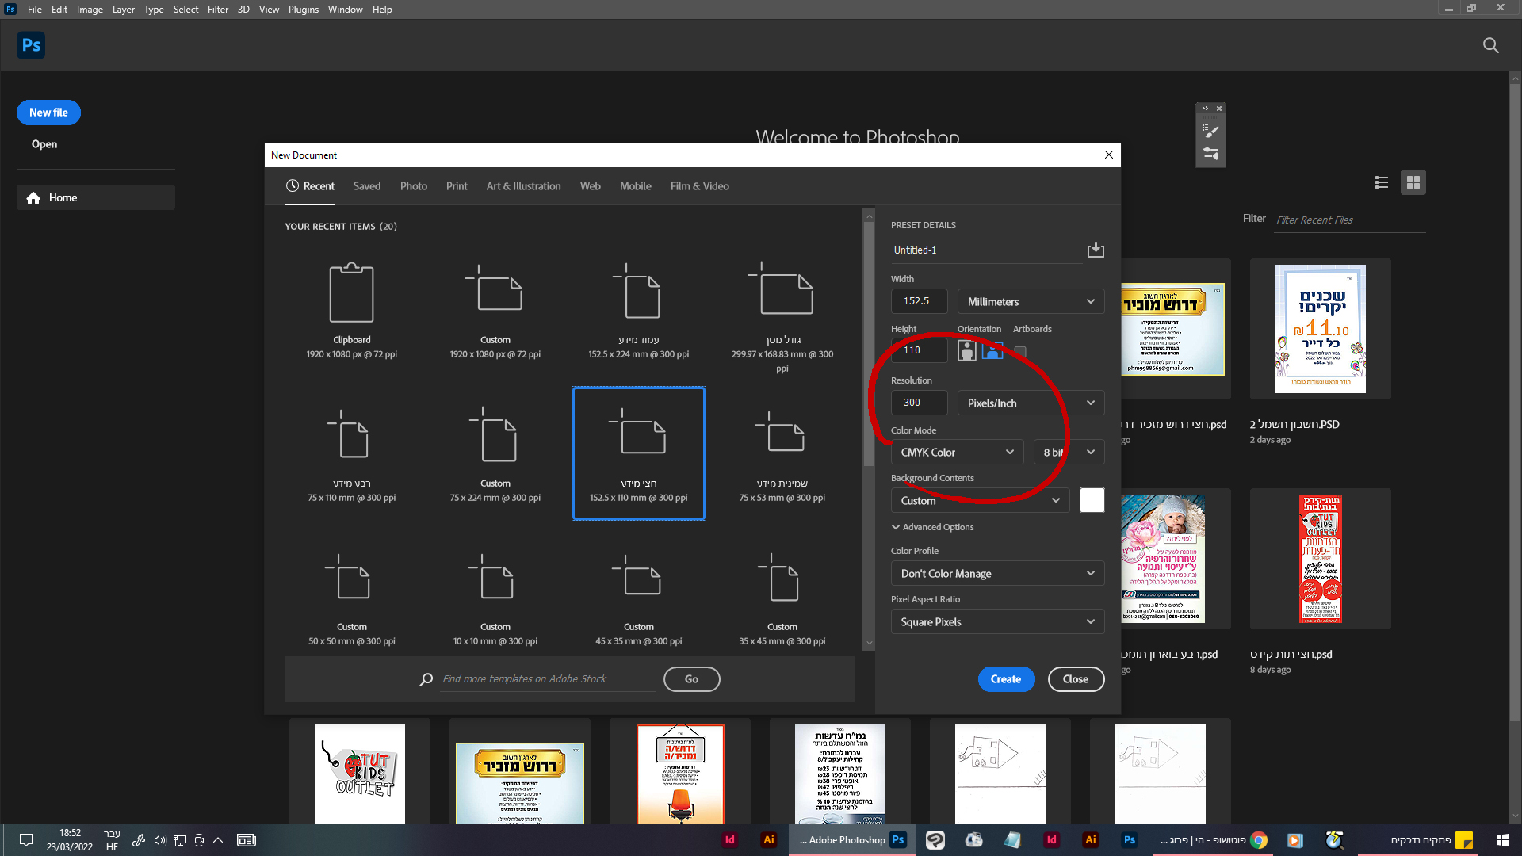The height and width of the screenshot is (856, 1522).
Task: Click the save preset icon next to Untitled-1
Action: (x=1096, y=250)
